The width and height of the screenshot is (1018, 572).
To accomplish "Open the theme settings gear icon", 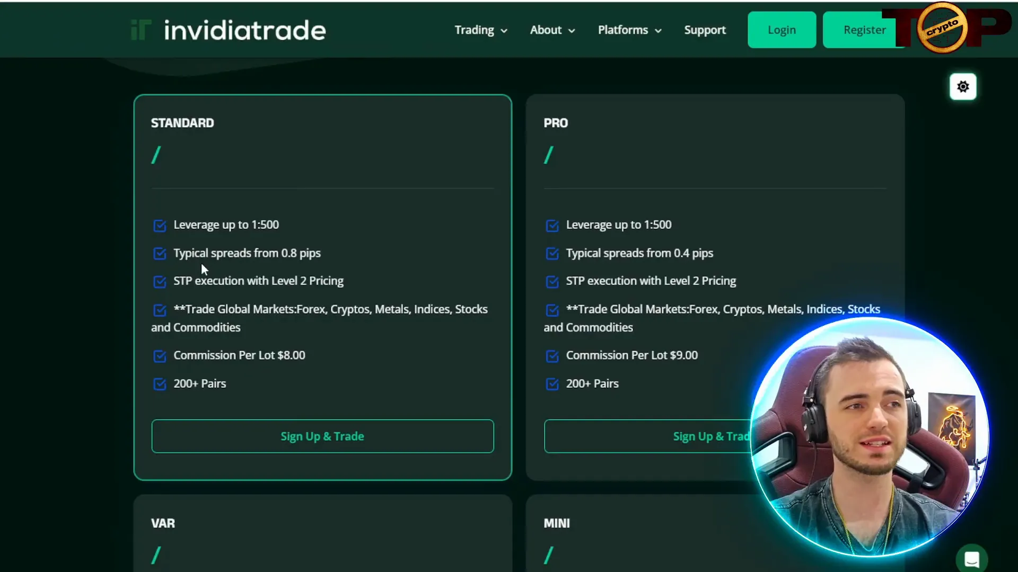I will 963,86.
